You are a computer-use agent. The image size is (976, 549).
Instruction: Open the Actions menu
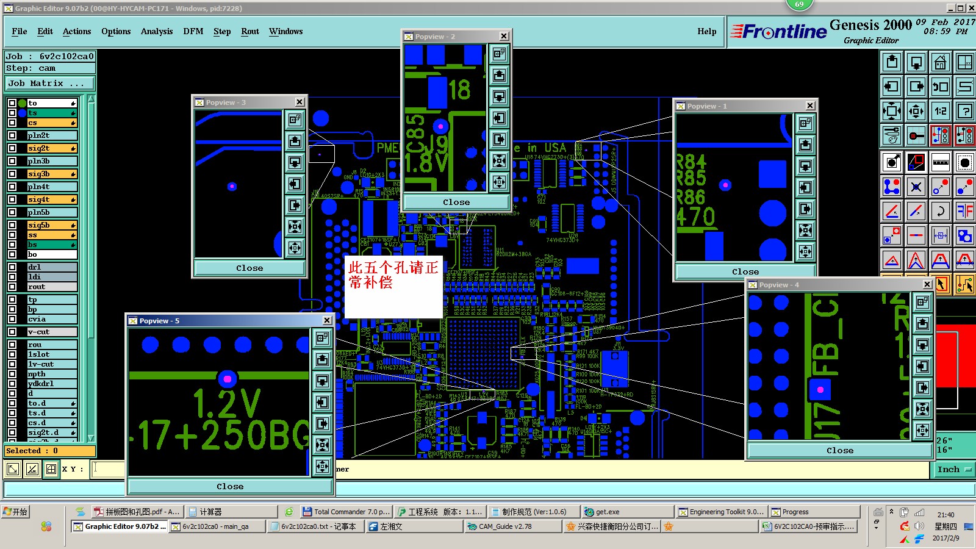(x=77, y=32)
